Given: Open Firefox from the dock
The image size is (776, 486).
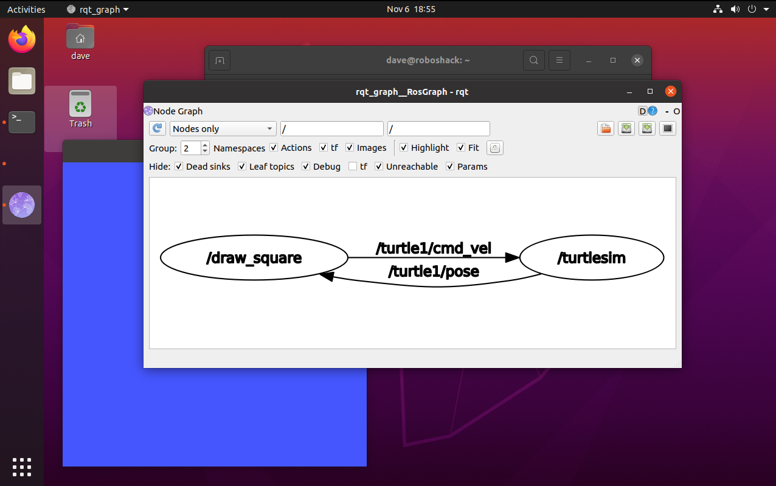Looking at the screenshot, I should coord(22,40).
